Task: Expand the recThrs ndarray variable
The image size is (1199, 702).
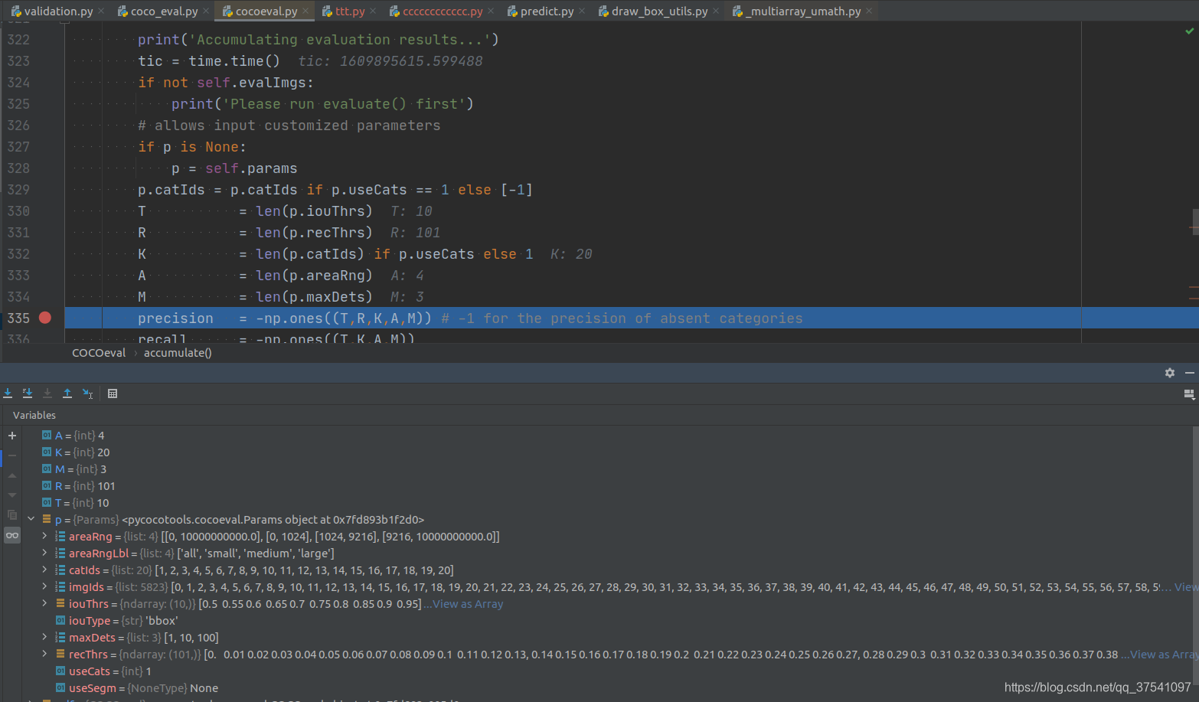Action: point(44,654)
